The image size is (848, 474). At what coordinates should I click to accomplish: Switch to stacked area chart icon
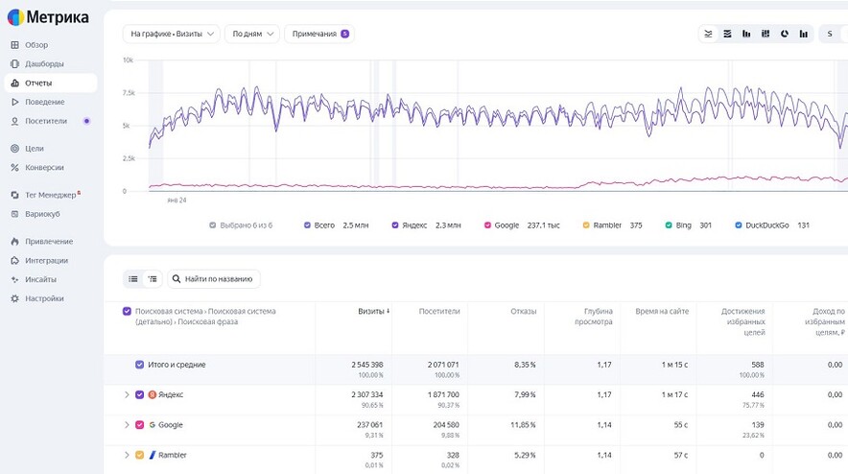pos(727,34)
